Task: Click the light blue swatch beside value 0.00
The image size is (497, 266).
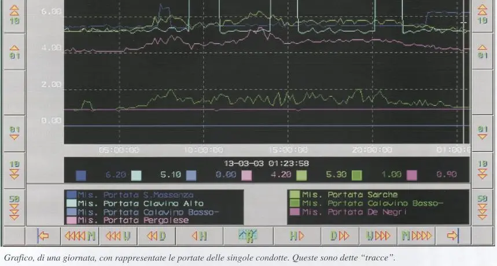Action: [191, 175]
